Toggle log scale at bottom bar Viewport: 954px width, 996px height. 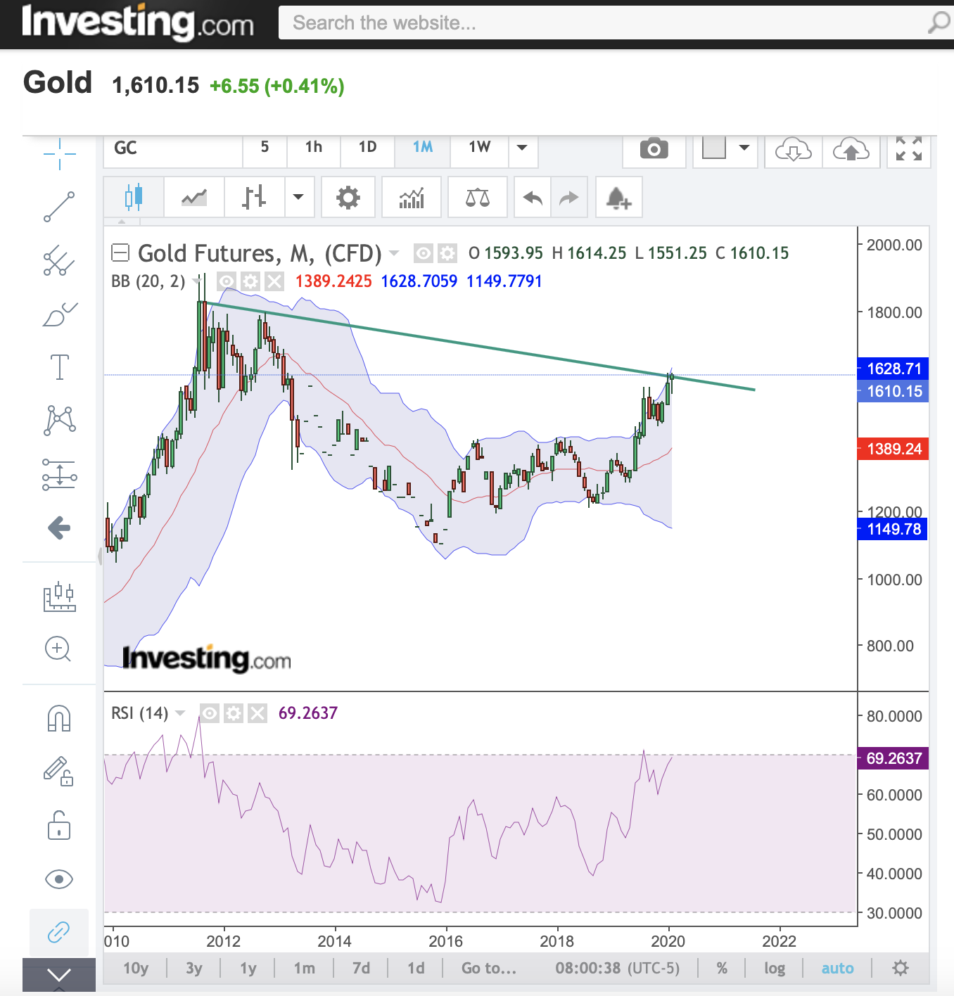774,968
